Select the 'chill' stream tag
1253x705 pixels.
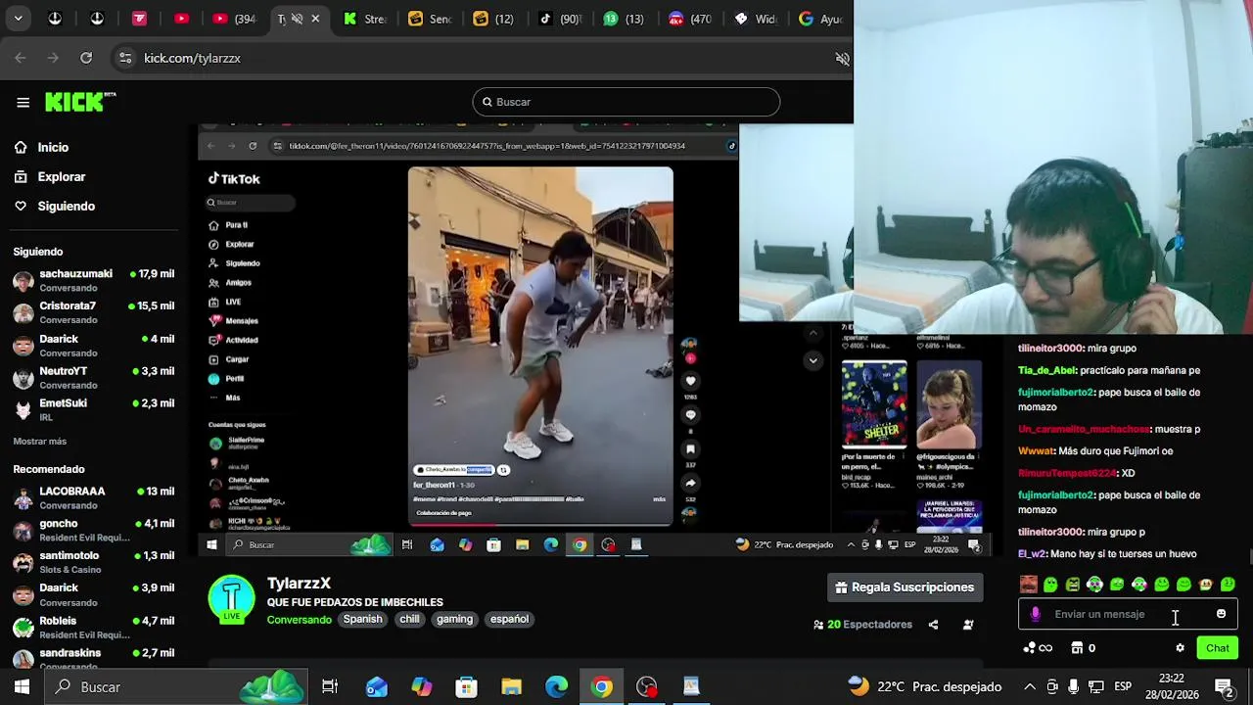pyautogui.click(x=409, y=619)
